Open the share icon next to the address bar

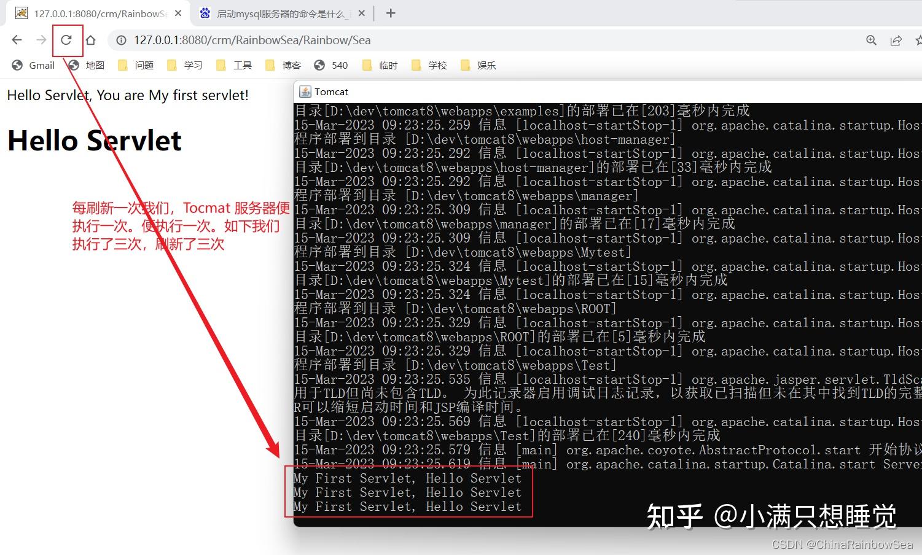896,40
